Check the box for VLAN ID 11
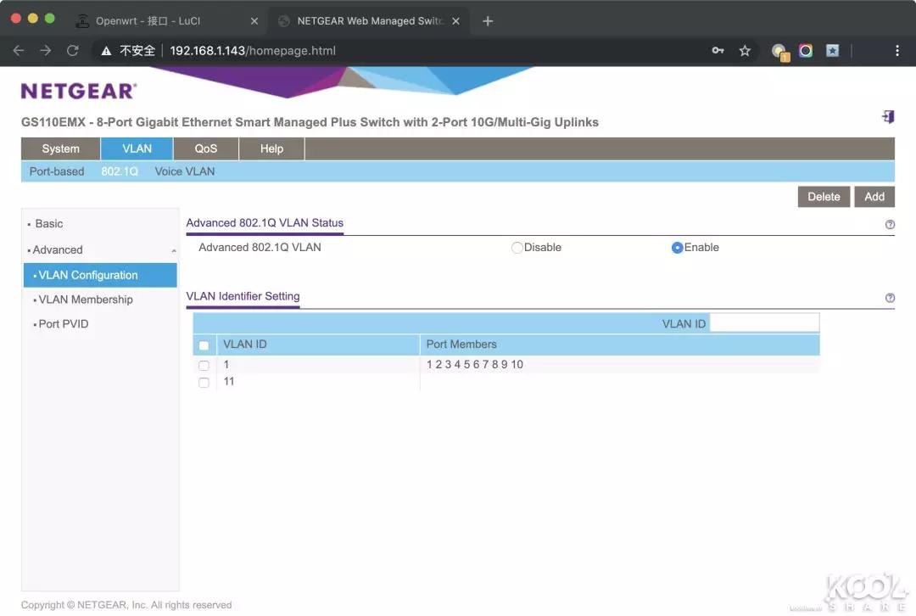This screenshot has height=616, width=916. [x=204, y=383]
